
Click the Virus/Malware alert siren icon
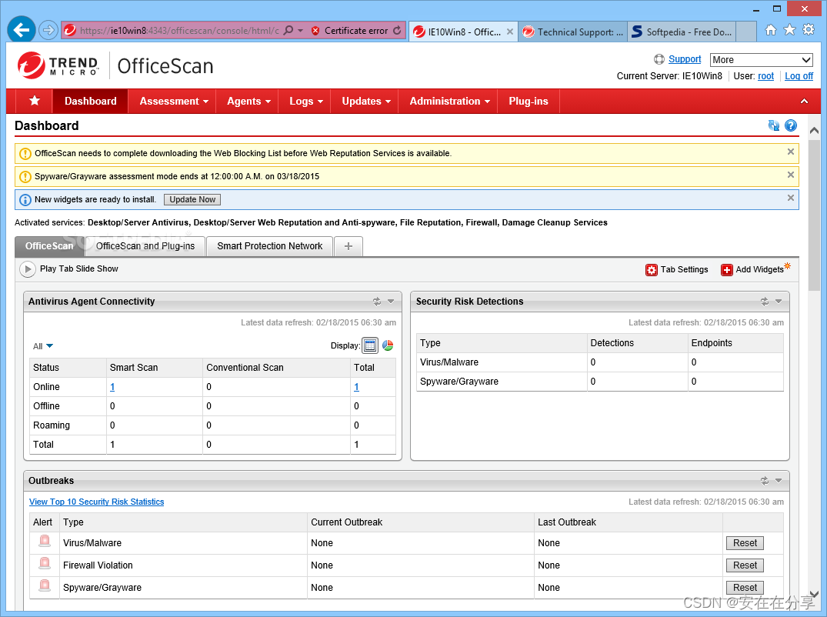click(45, 542)
